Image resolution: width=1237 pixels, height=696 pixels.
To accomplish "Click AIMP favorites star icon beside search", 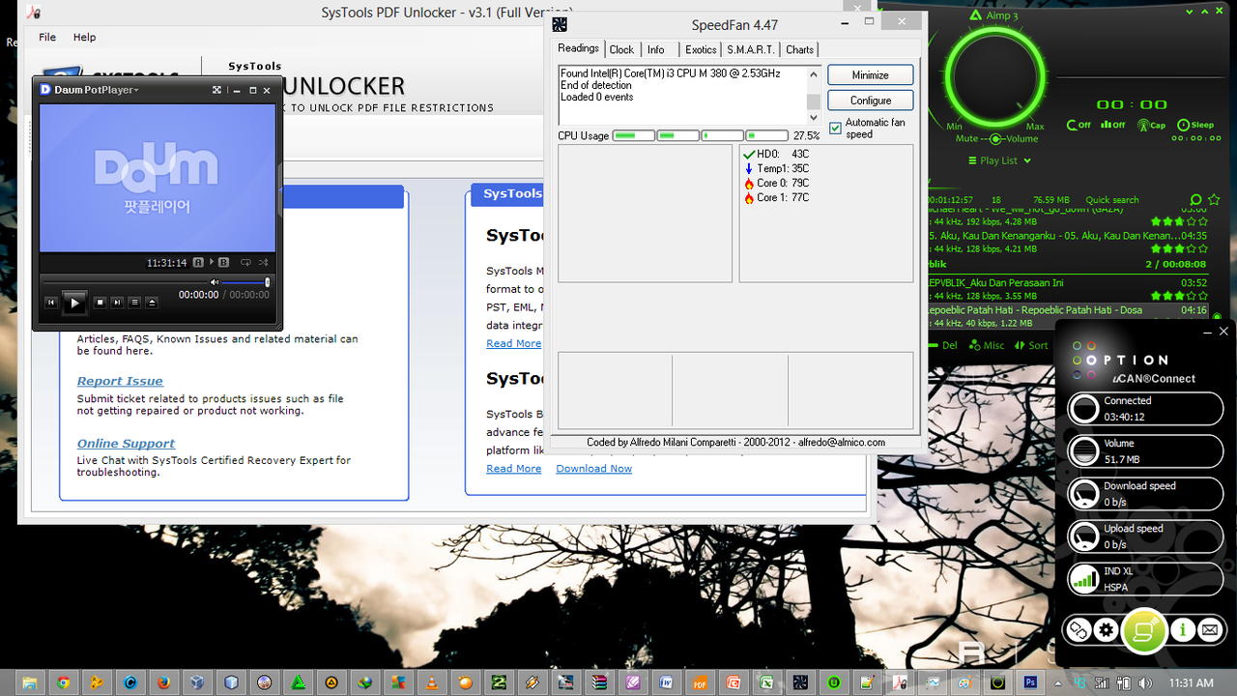I will [1216, 200].
